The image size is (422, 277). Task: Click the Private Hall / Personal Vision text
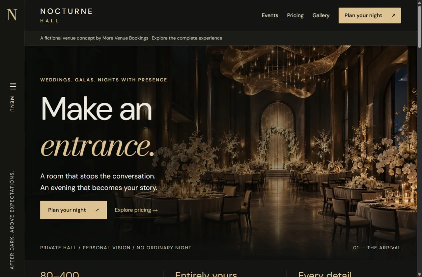tap(116, 248)
